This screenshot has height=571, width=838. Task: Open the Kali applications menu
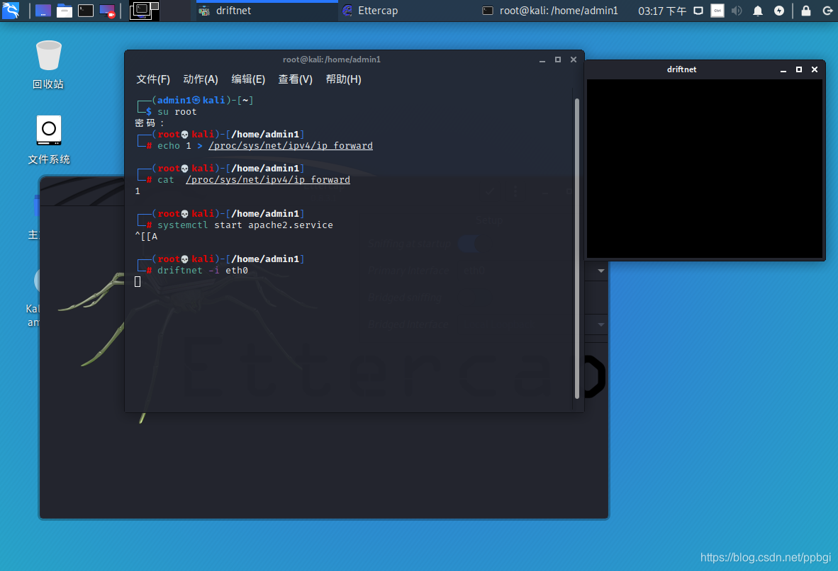pos(10,10)
